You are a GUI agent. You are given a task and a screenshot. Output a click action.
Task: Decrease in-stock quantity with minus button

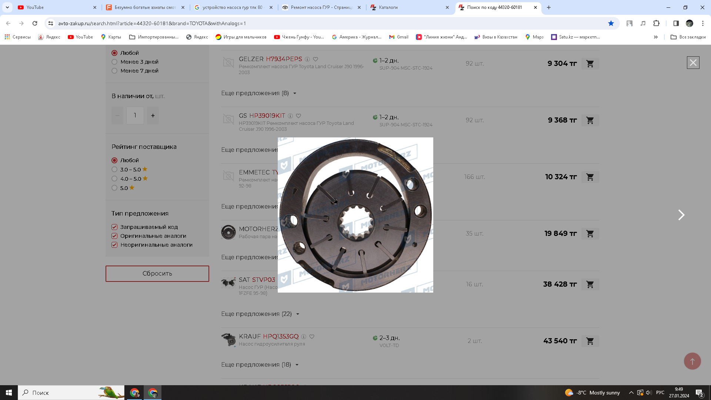pos(117,116)
